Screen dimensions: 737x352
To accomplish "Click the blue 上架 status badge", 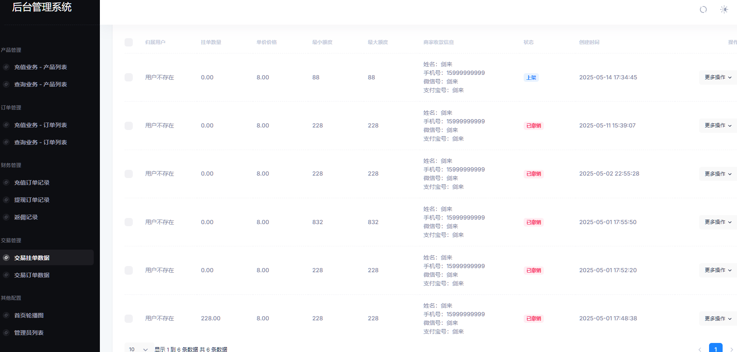I will tap(531, 78).
